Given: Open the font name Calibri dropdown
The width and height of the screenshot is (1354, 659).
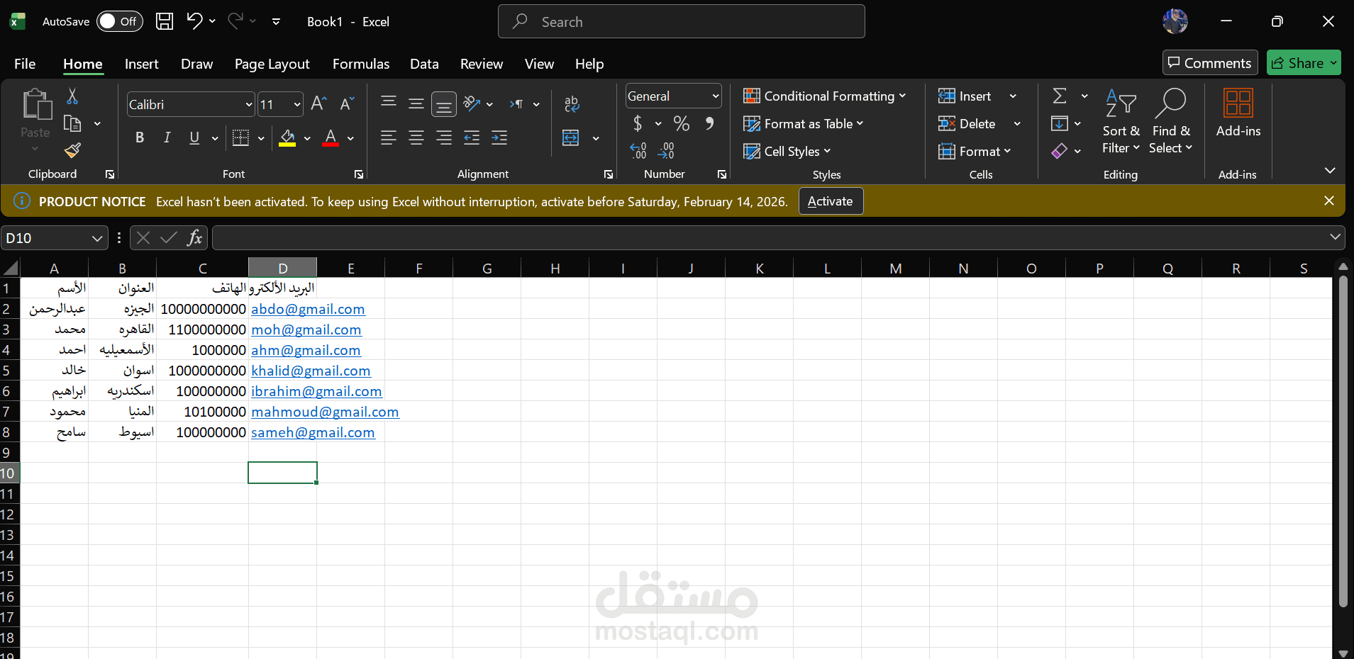Looking at the screenshot, I should pos(249,105).
